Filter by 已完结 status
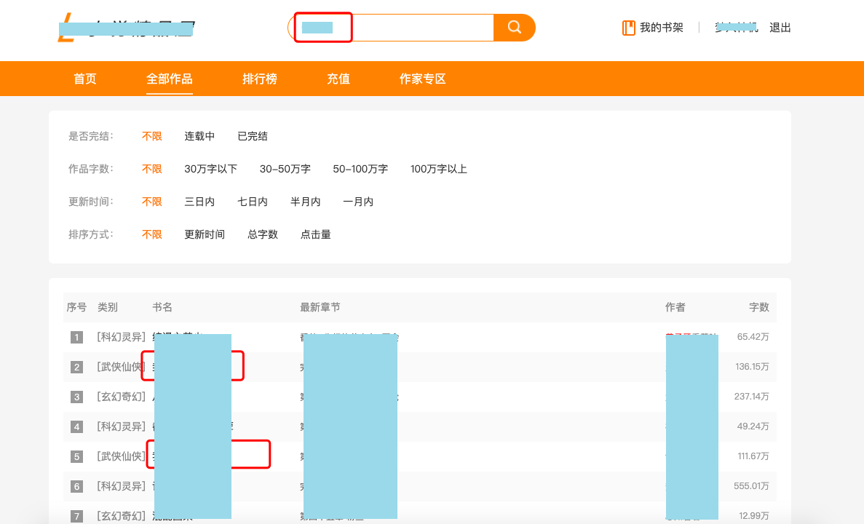The image size is (864, 524). (x=253, y=136)
